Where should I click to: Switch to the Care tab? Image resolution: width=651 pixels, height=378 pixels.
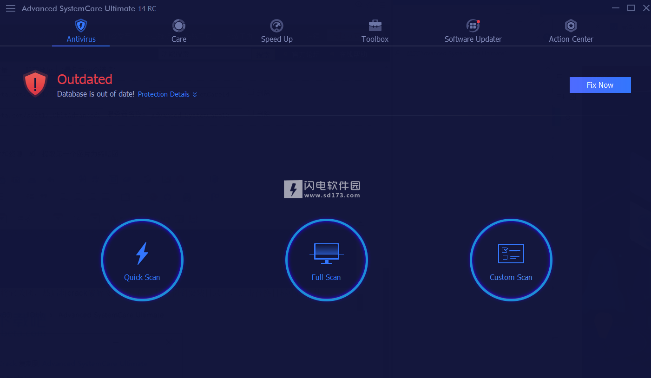pyautogui.click(x=179, y=32)
